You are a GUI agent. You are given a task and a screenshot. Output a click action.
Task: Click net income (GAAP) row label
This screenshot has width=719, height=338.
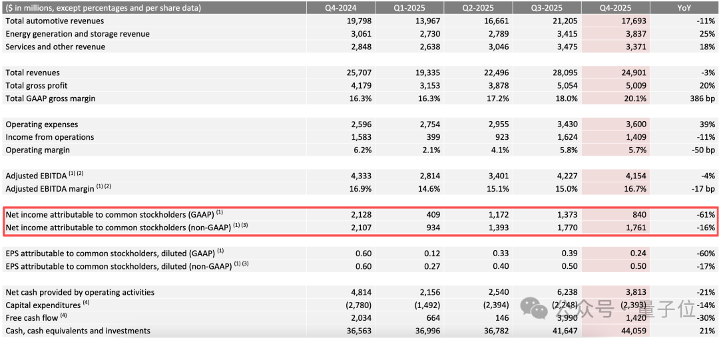pyautogui.click(x=115, y=214)
